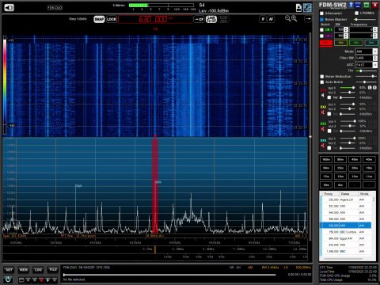Open the LOG button
The height and width of the screenshot is (285, 380).
point(38,270)
